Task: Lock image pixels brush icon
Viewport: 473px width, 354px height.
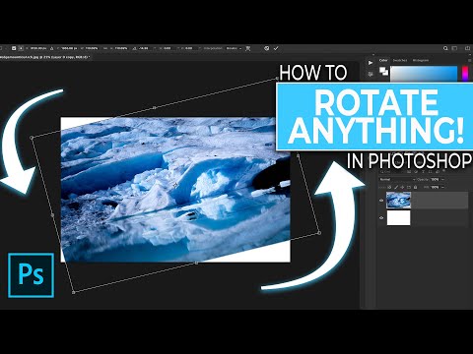Action: coord(396,187)
